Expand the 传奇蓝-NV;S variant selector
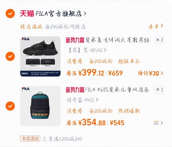172x147 pixels. pos(82,100)
